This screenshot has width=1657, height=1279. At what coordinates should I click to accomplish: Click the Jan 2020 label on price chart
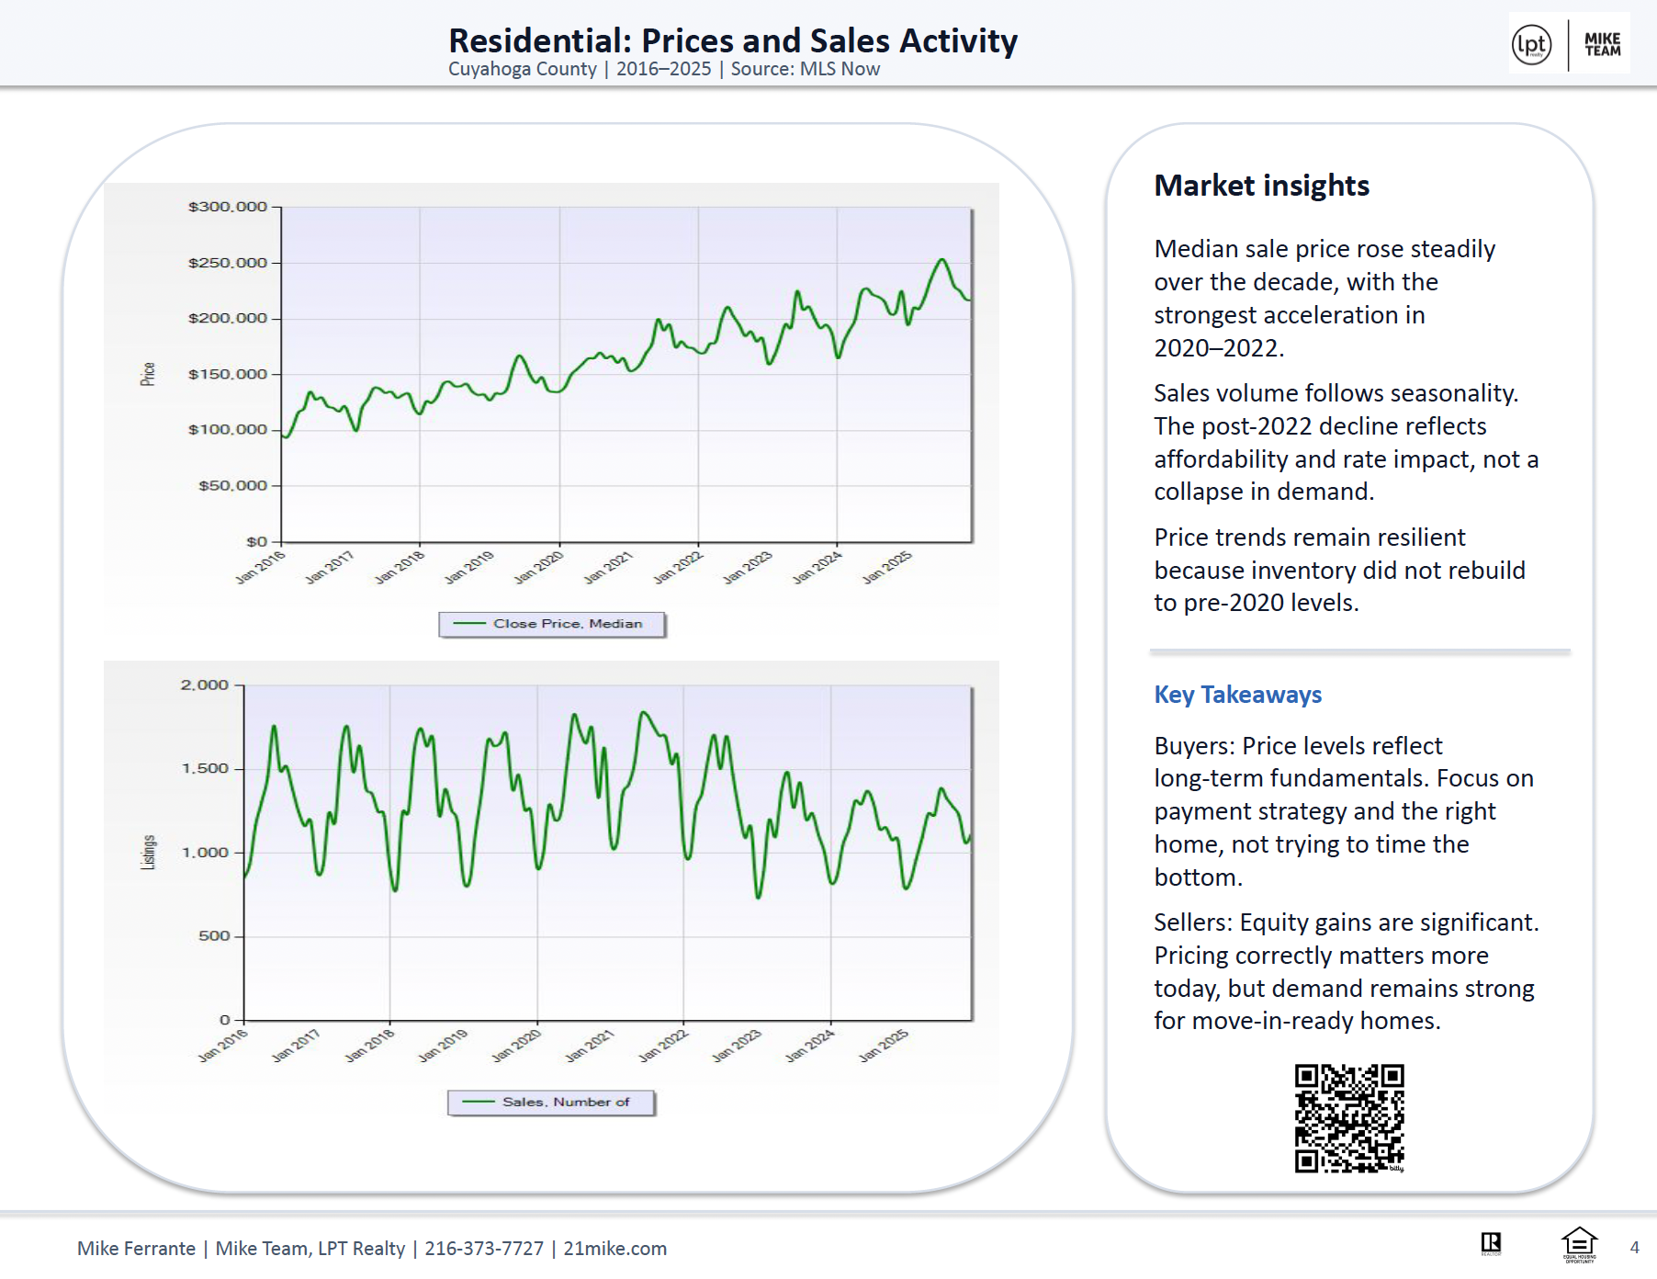[538, 567]
